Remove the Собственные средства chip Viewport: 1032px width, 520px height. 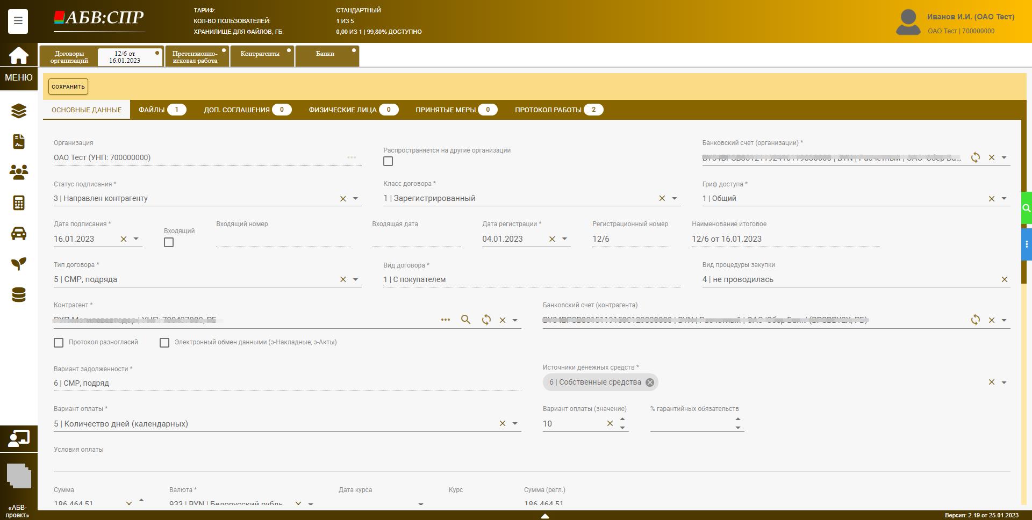pyautogui.click(x=650, y=382)
